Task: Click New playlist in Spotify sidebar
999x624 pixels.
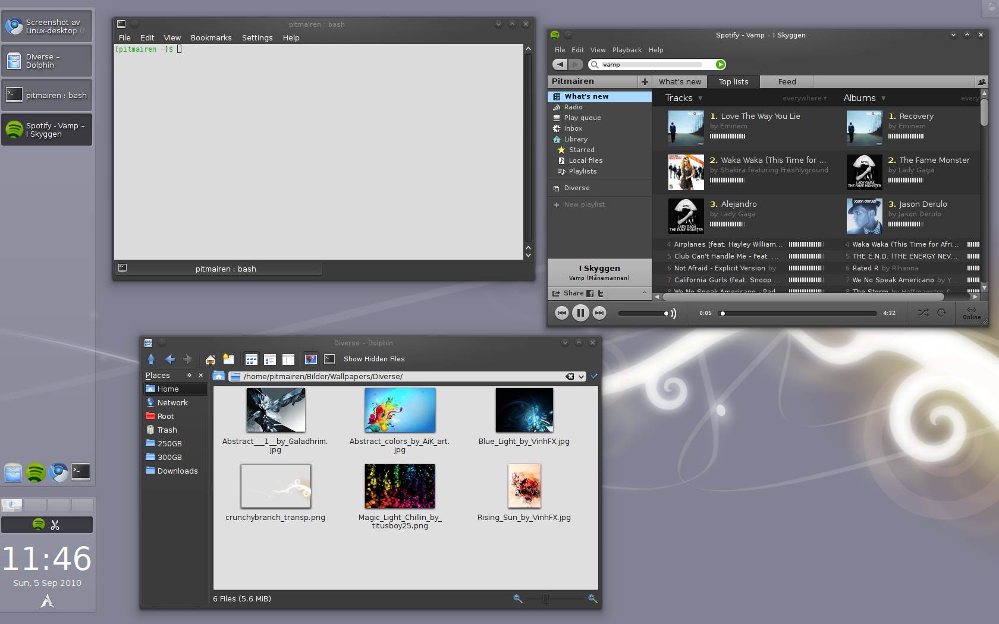Action: click(599, 204)
